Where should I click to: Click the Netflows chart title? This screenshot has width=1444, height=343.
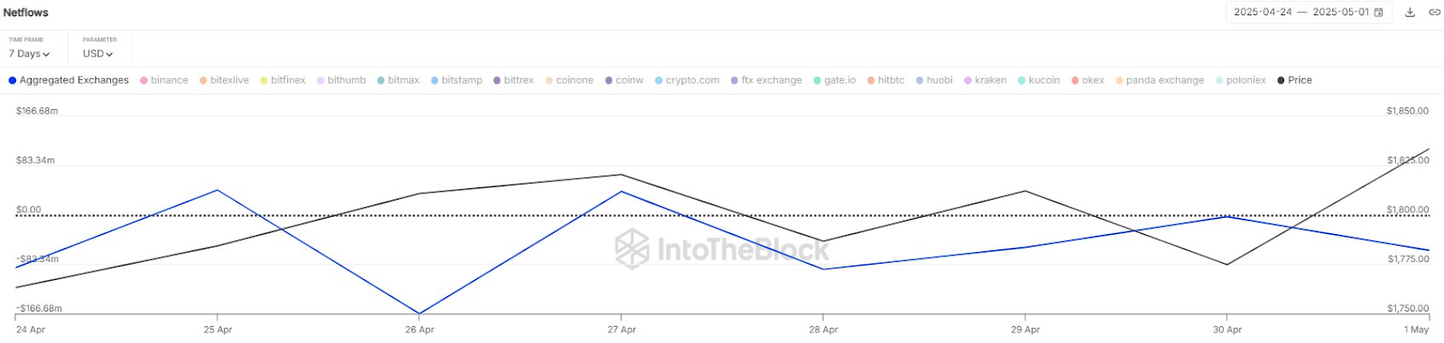(x=26, y=13)
